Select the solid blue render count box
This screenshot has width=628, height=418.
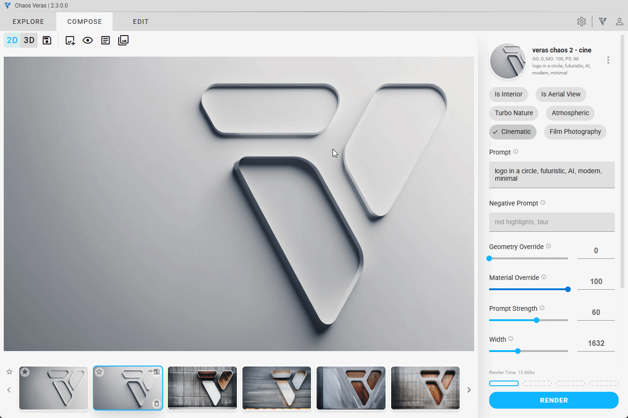504,383
